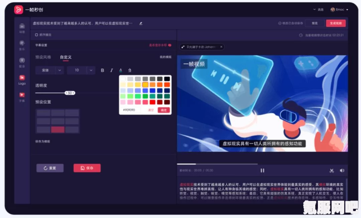Pick the lightest green color swatch

(x=123, y=96)
